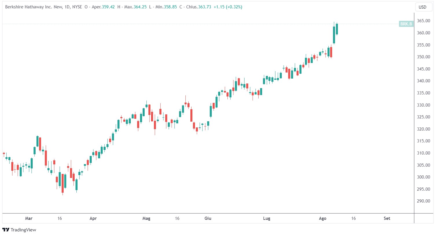Image resolution: width=436 pixels, height=234 pixels.
Task: Select the Min low value 358.85
Action: click(169, 7)
